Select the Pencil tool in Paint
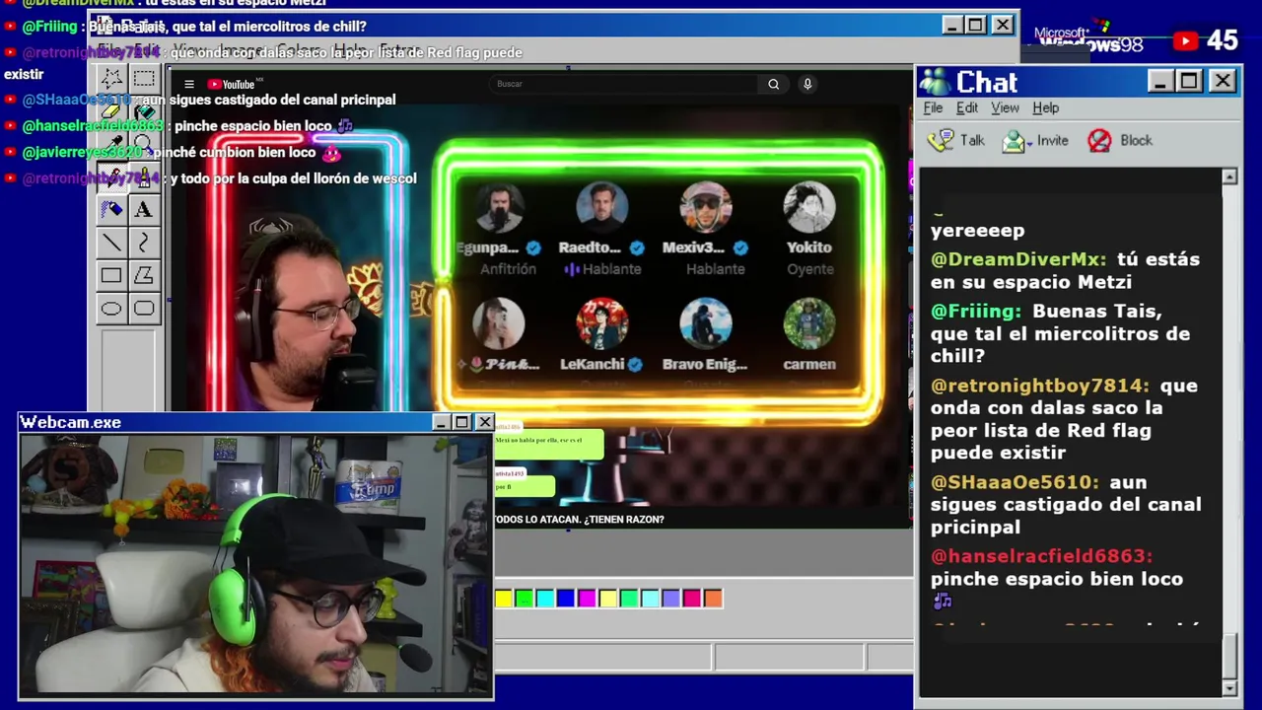 coord(111,177)
